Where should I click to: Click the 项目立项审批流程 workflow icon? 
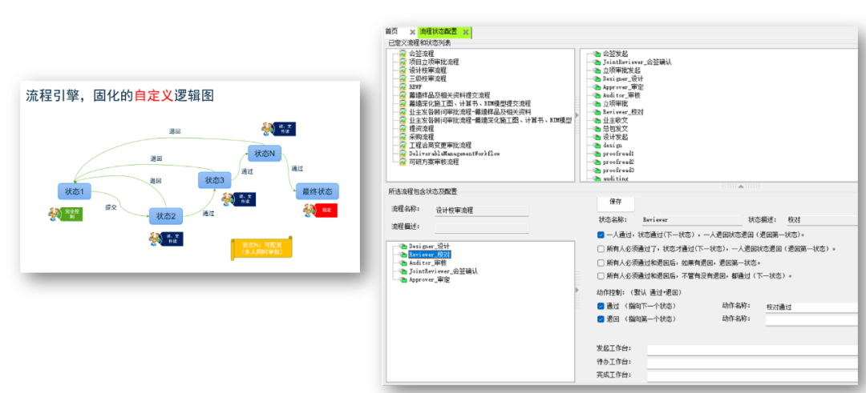pyautogui.click(x=403, y=62)
